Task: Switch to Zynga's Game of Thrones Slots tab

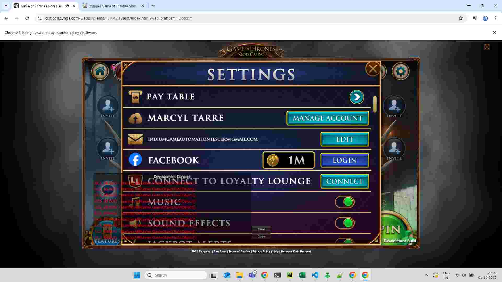Action: (x=112, y=6)
